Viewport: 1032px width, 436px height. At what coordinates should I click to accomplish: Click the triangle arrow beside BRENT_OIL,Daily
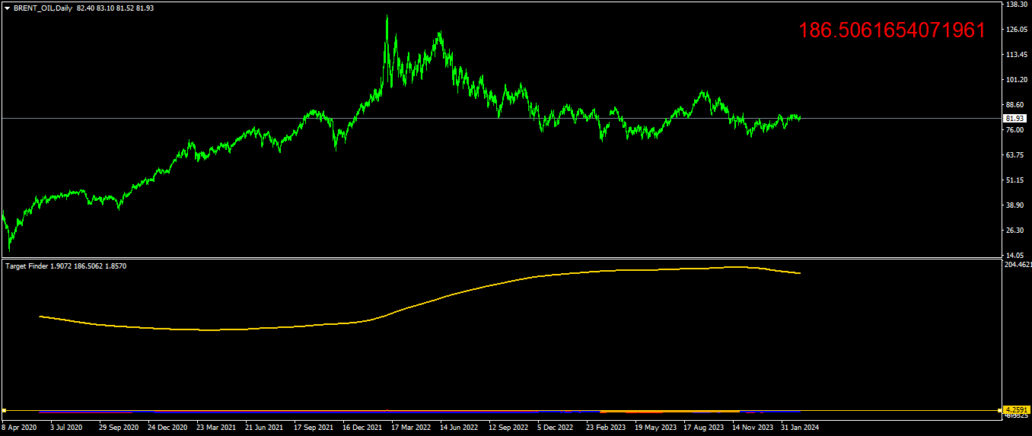[x=7, y=8]
